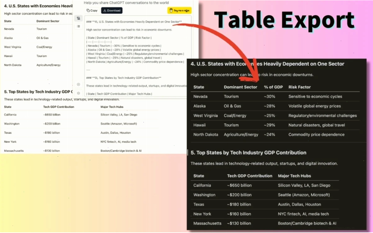This screenshot has width=373, height=233.
Task: Click the Table Export title text
Action: 284,20
